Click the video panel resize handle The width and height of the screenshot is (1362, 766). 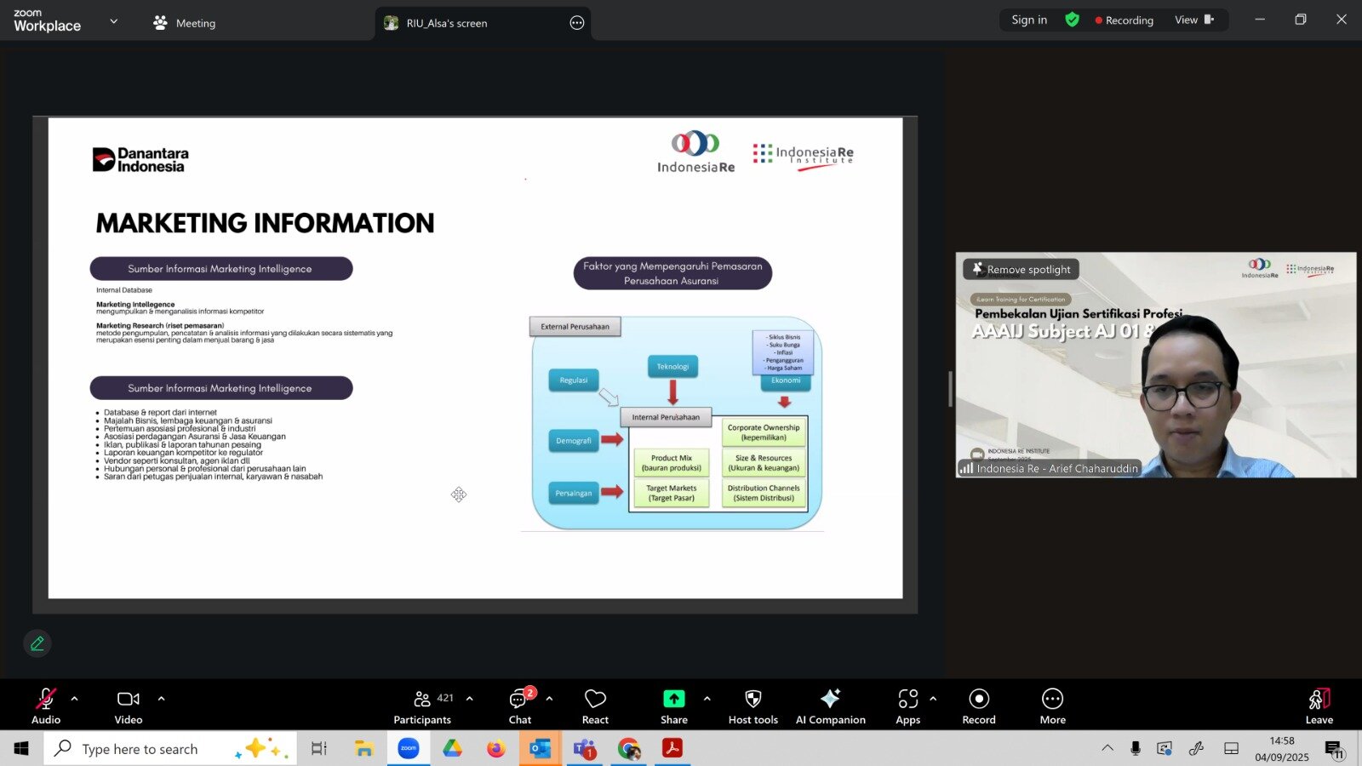[950, 389]
